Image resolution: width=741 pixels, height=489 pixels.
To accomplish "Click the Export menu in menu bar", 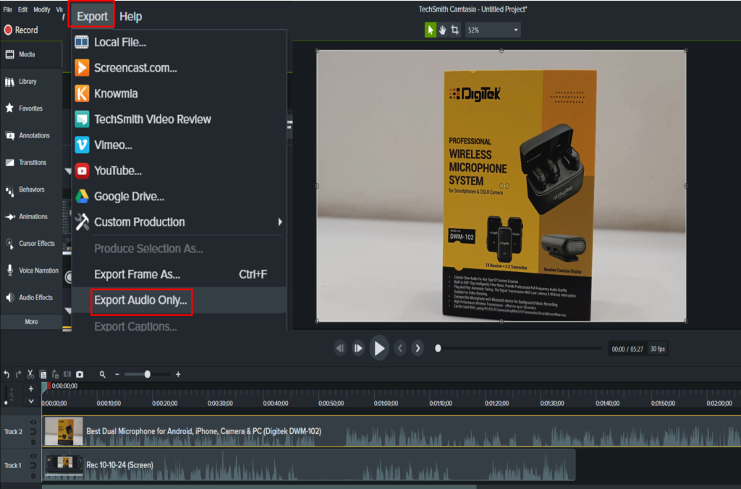I will click(92, 17).
